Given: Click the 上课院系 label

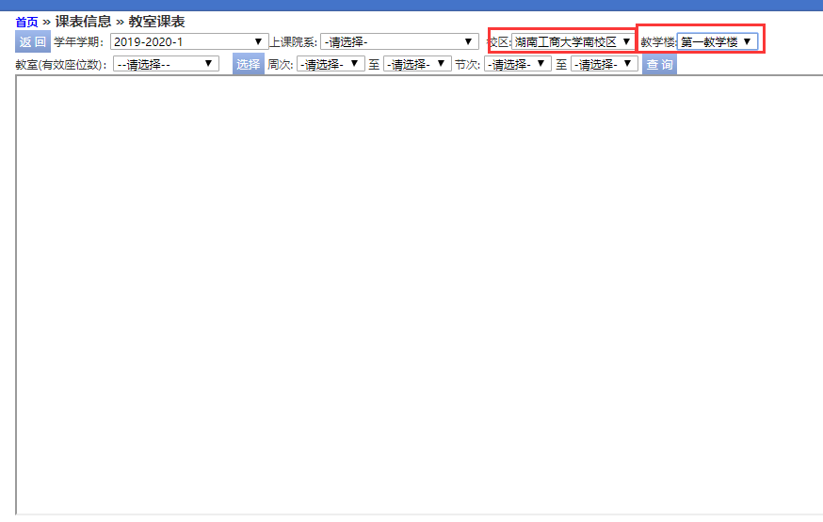Looking at the screenshot, I should (x=294, y=42).
